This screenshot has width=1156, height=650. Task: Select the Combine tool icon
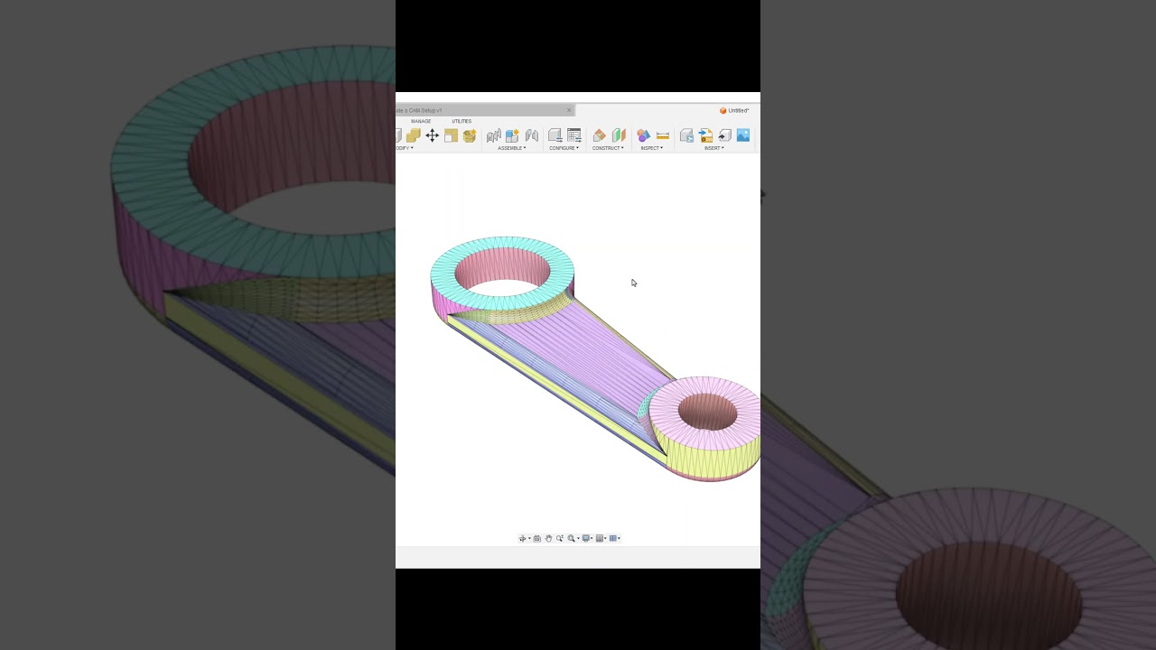[x=413, y=135]
